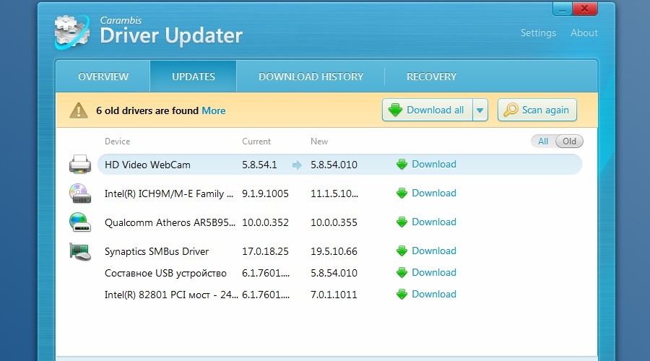Click the disc drive icon beside Intel ICH9M
This screenshot has width=650, height=361.
pos(80,193)
